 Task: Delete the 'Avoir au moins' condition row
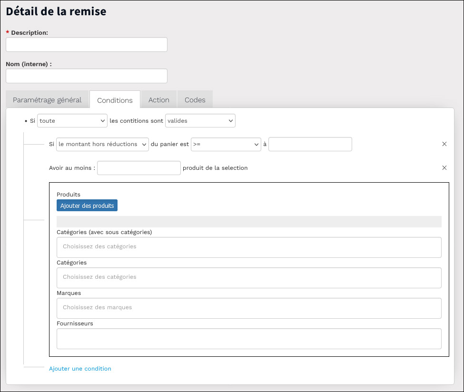[x=444, y=168]
